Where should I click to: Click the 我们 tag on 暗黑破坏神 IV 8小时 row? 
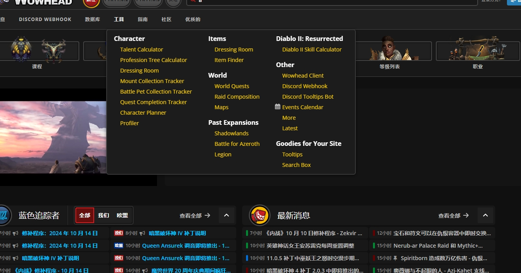(119, 233)
